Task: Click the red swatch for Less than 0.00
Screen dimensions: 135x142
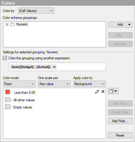Action: [x=8, y=92]
